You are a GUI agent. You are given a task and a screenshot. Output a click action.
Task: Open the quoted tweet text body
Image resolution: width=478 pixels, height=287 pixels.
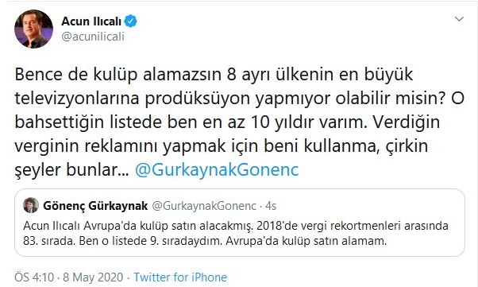(x=236, y=234)
